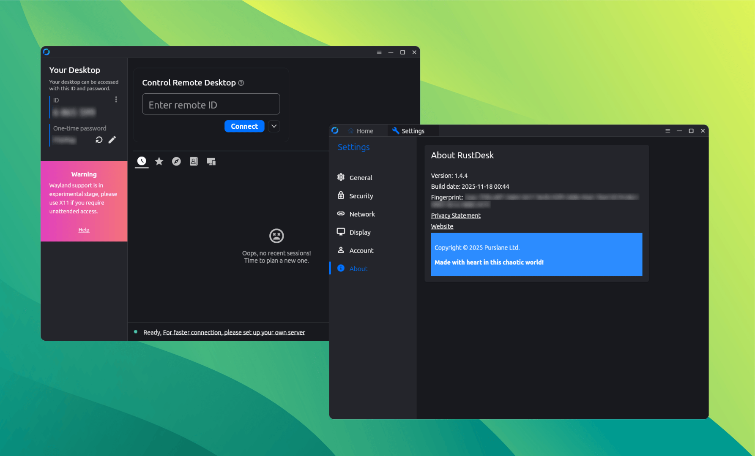The width and height of the screenshot is (755, 456).
Task: Click the Enter remote ID field
Action: (x=211, y=104)
